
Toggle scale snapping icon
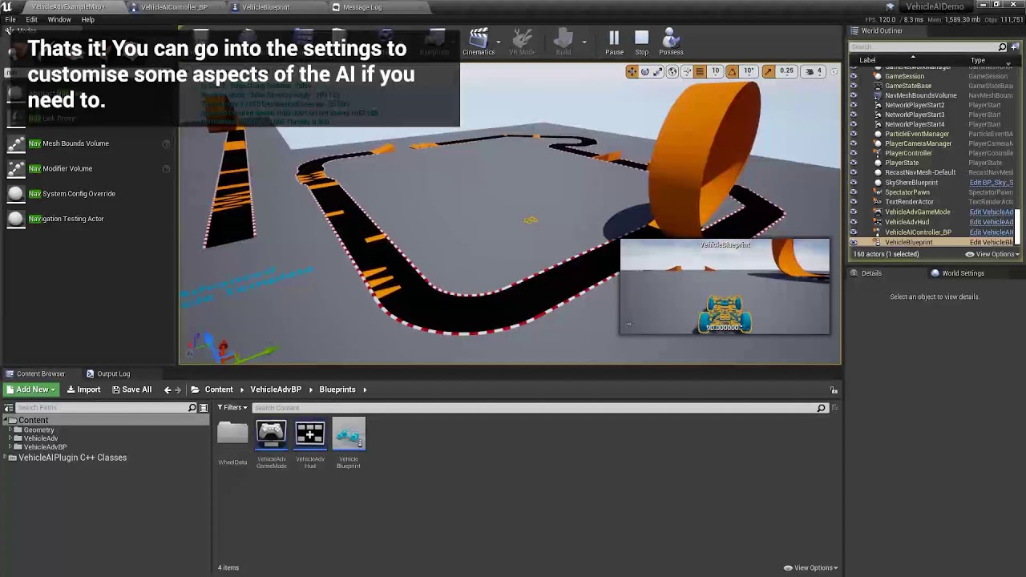pyautogui.click(x=768, y=71)
